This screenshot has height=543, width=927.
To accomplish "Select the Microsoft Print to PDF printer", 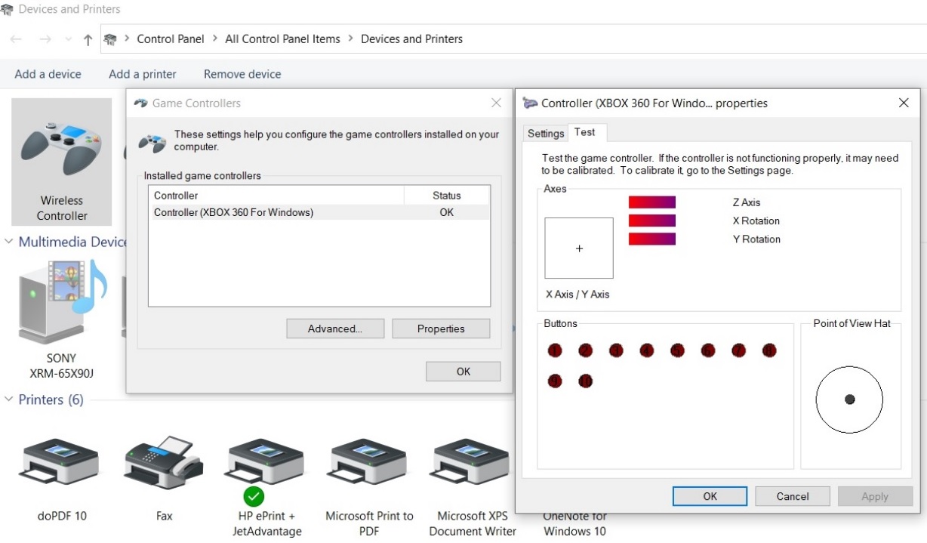I will pyautogui.click(x=369, y=461).
